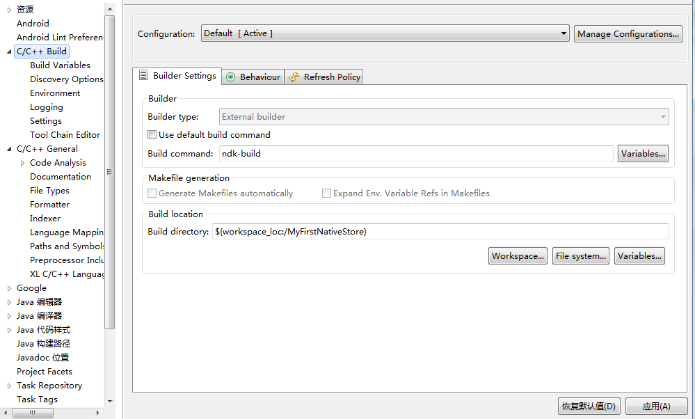This screenshot has width=695, height=419.
Task: Click Variables button under Build directory
Action: (639, 256)
